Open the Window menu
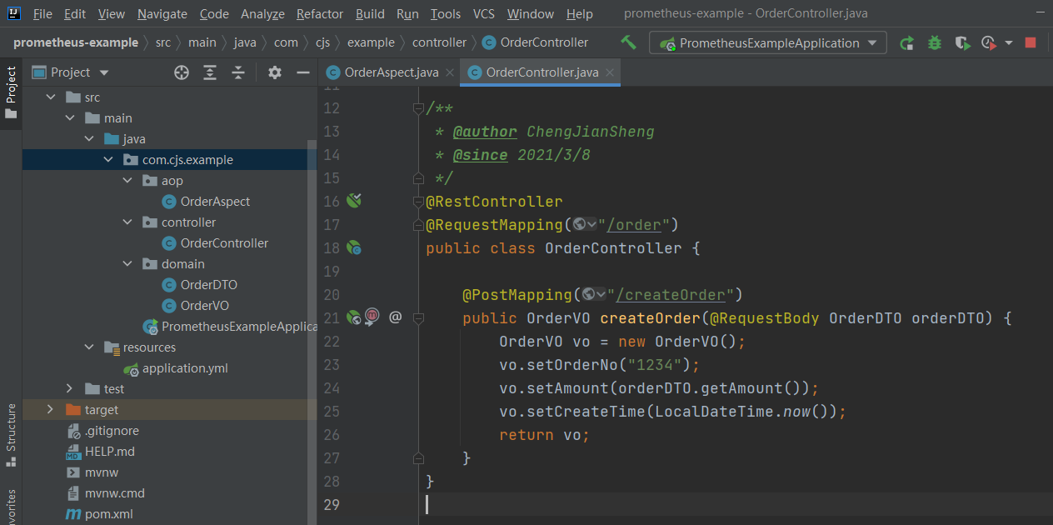The width and height of the screenshot is (1053, 525). (x=531, y=14)
